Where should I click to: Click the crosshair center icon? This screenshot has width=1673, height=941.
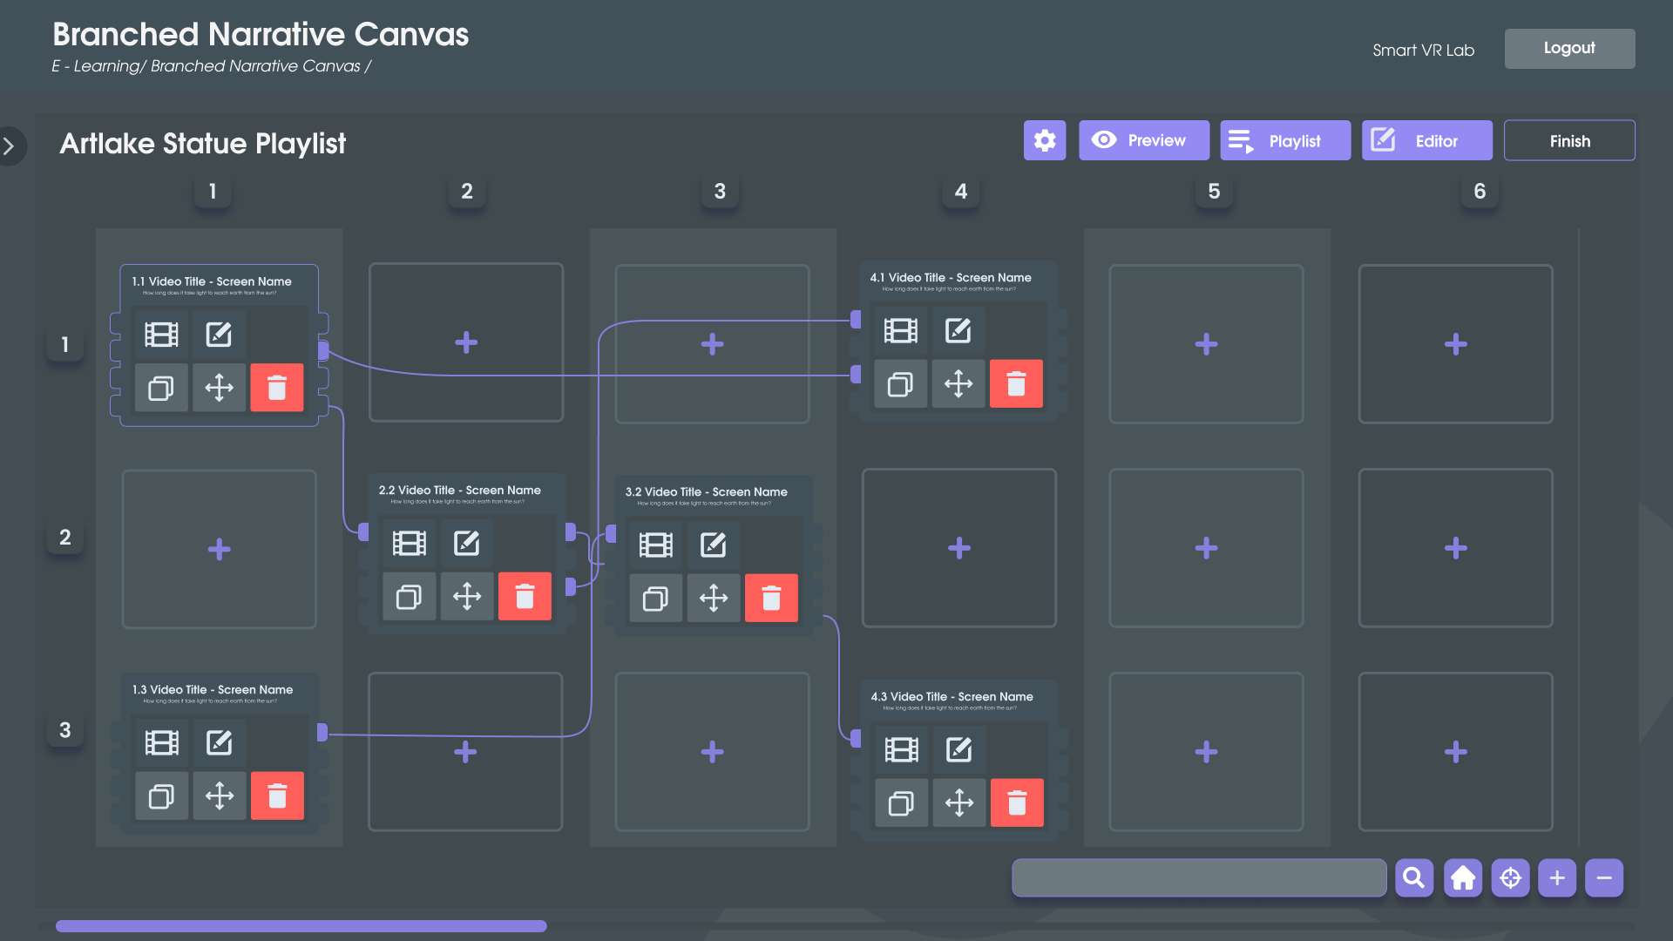1510,878
